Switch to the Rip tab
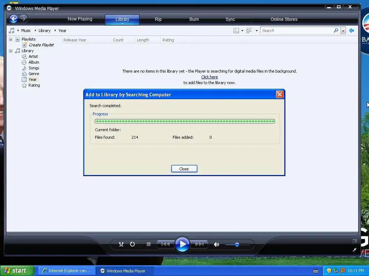 click(x=158, y=19)
